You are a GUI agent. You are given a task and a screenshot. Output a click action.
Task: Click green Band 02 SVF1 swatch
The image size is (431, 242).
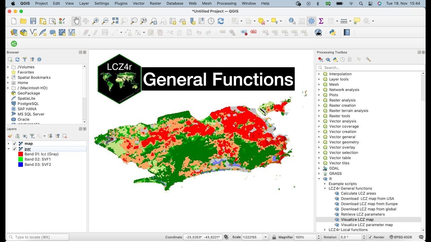[21, 159]
